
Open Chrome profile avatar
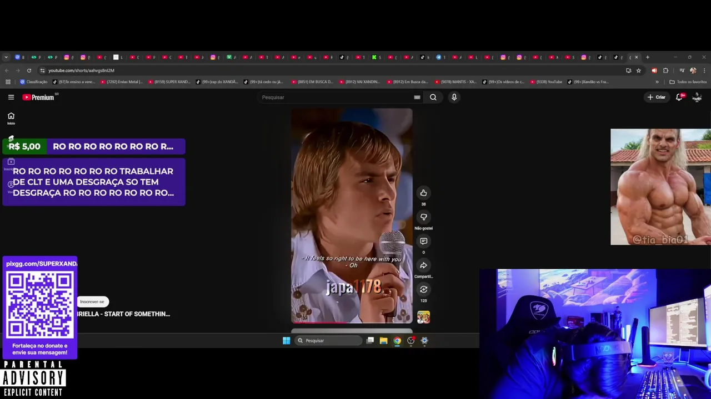pos(693,70)
